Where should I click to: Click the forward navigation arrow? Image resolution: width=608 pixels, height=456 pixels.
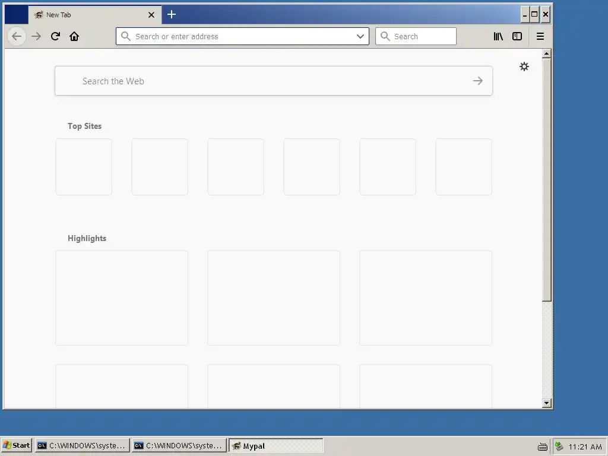pyautogui.click(x=36, y=36)
